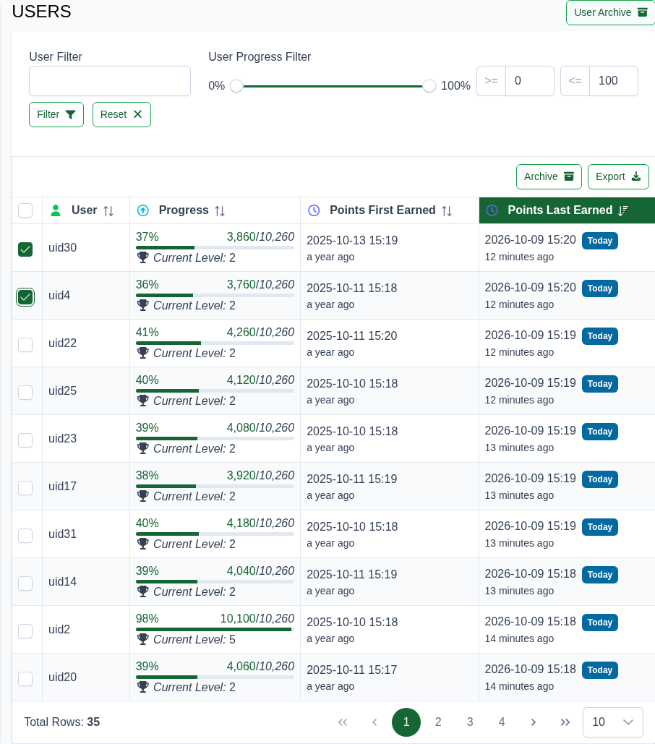Click clock icon in Points First Earned header
Screen dimensions: 655x744
(314, 210)
